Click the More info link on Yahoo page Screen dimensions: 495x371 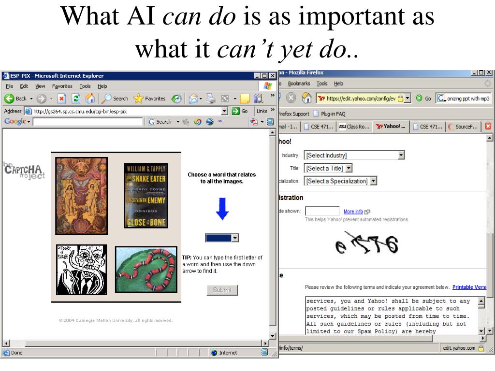[x=353, y=212]
